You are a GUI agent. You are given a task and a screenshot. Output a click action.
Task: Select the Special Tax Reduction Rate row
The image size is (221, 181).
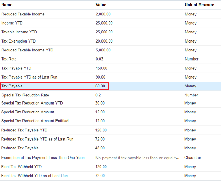pyautogui.click(x=25, y=95)
